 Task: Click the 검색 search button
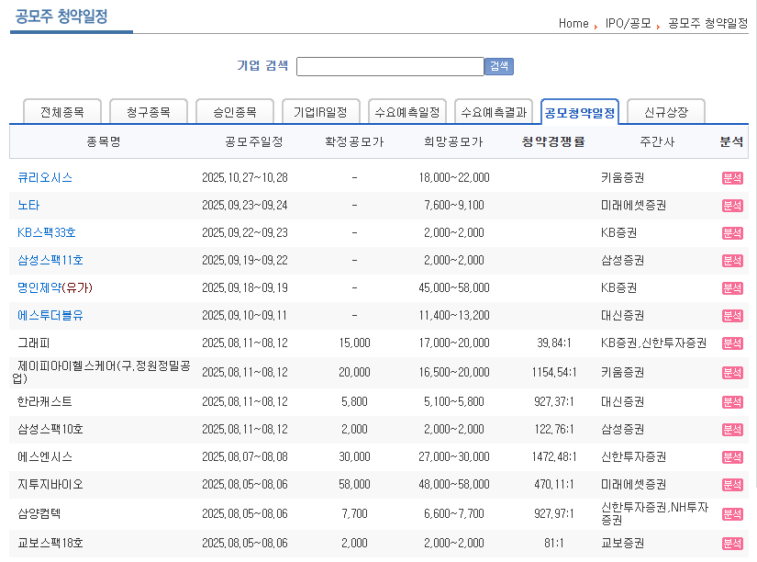point(499,66)
